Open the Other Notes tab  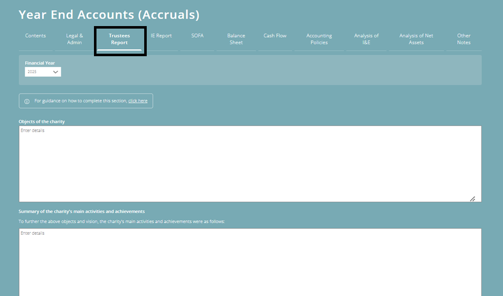[x=463, y=39]
